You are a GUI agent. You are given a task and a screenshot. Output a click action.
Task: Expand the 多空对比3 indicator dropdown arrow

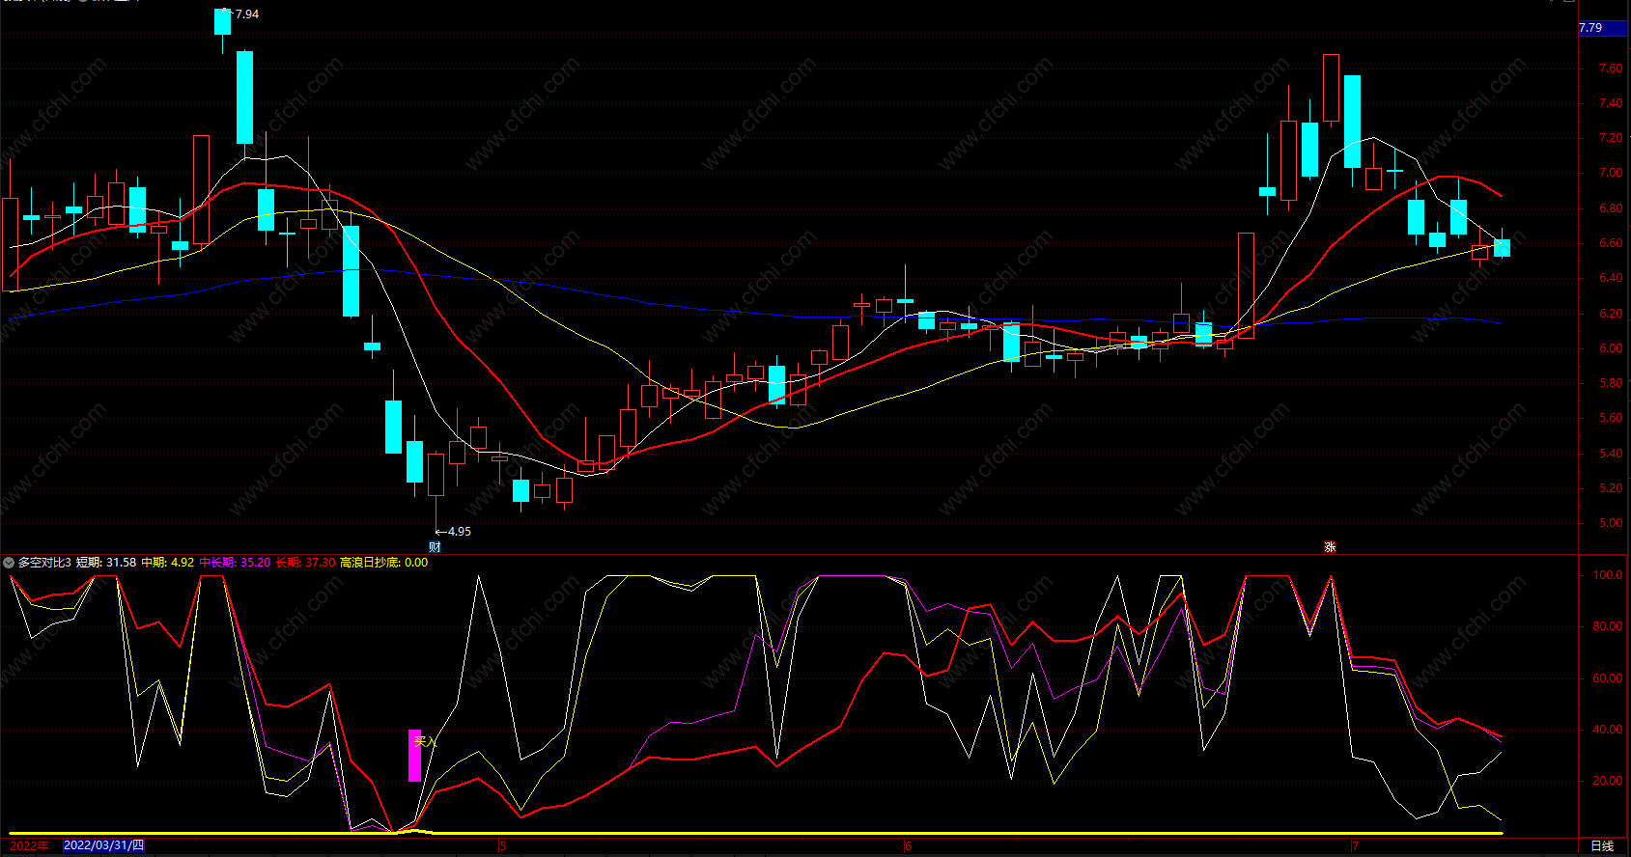click(8, 563)
